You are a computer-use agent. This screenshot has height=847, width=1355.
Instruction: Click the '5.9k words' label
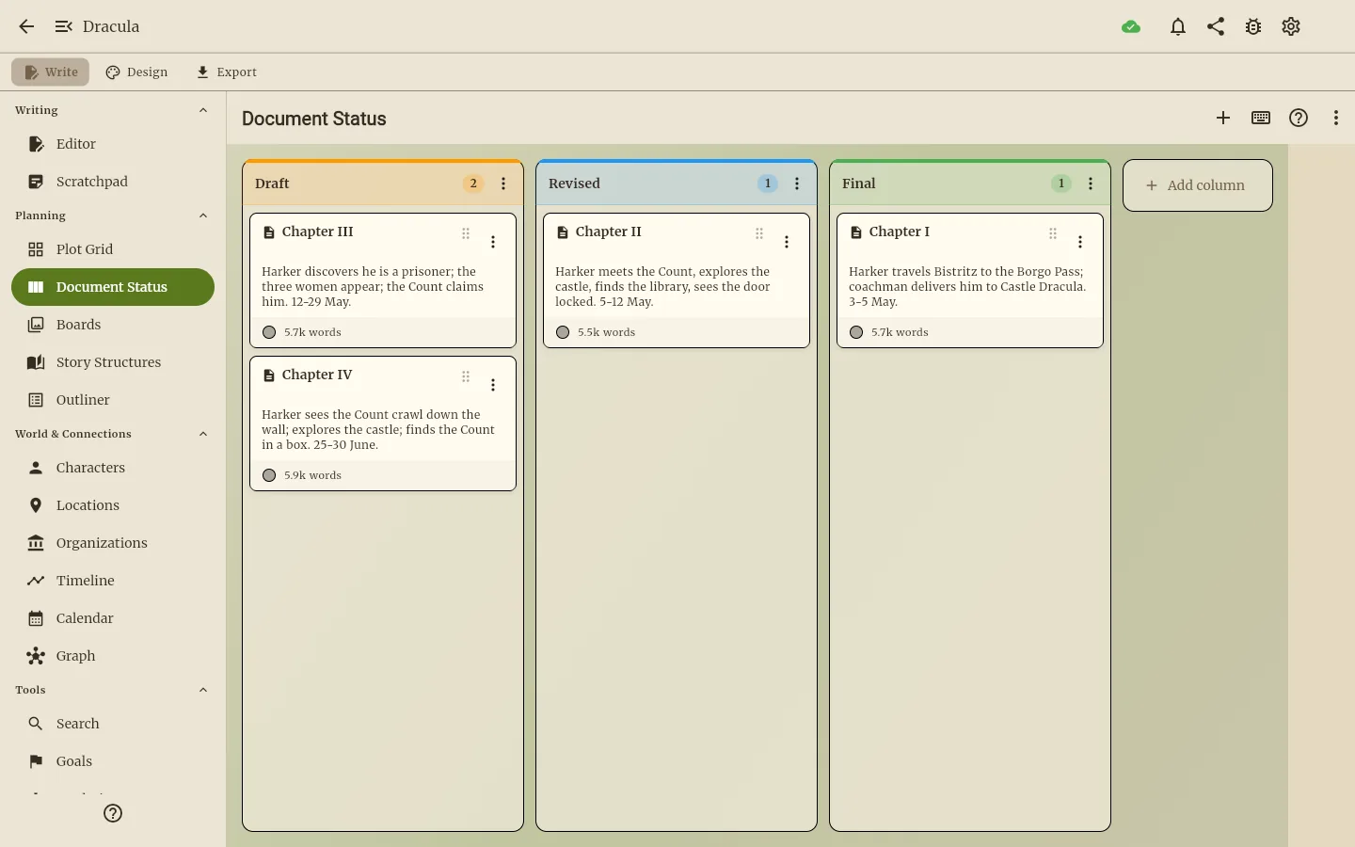click(312, 475)
